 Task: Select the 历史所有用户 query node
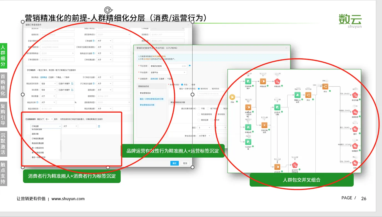pyautogui.click(x=248, y=82)
